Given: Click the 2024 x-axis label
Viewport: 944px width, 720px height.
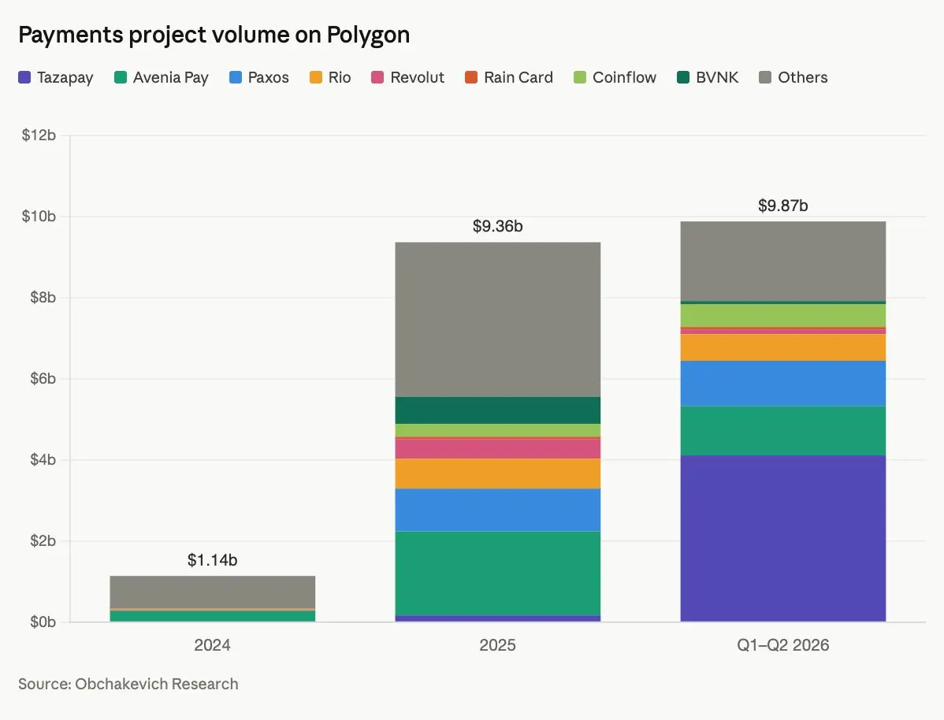Looking at the screenshot, I should [x=213, y=645].
